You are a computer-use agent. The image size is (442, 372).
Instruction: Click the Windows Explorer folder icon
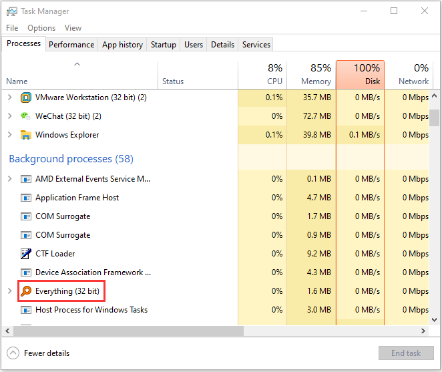26,135
